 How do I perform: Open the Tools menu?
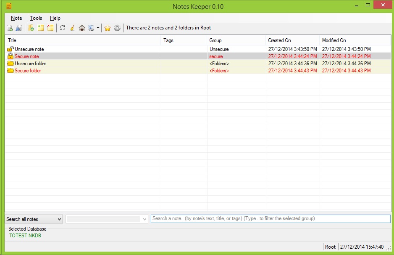tap(36, 18)
